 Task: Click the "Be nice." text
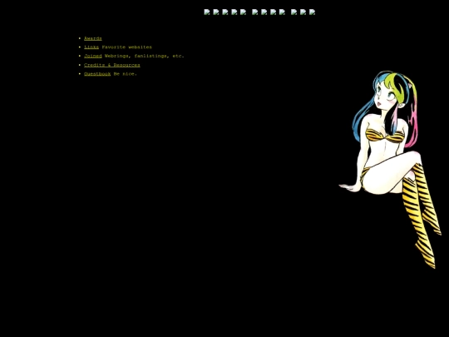point(125,74)
